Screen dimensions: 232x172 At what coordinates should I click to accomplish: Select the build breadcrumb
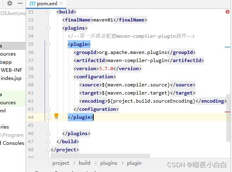(x=84, y=163)
